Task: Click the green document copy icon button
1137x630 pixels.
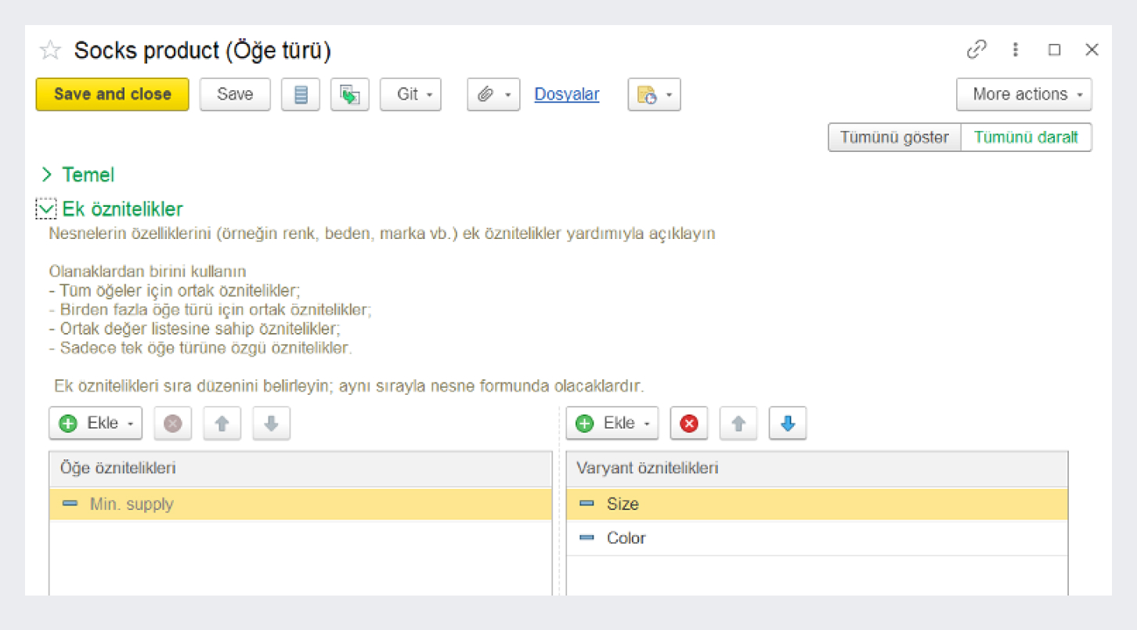Action: 349,95
